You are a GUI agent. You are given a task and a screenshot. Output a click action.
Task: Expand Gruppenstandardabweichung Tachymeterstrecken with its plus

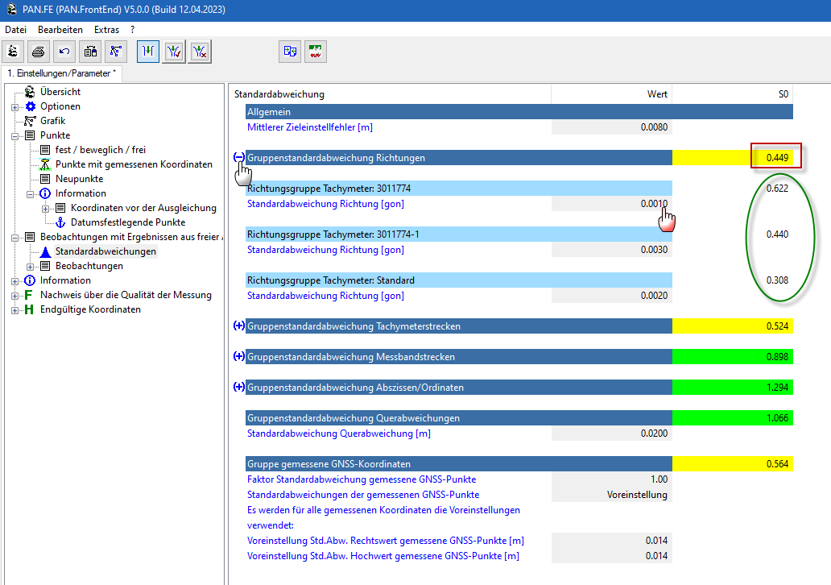click(x=238, y=326)
